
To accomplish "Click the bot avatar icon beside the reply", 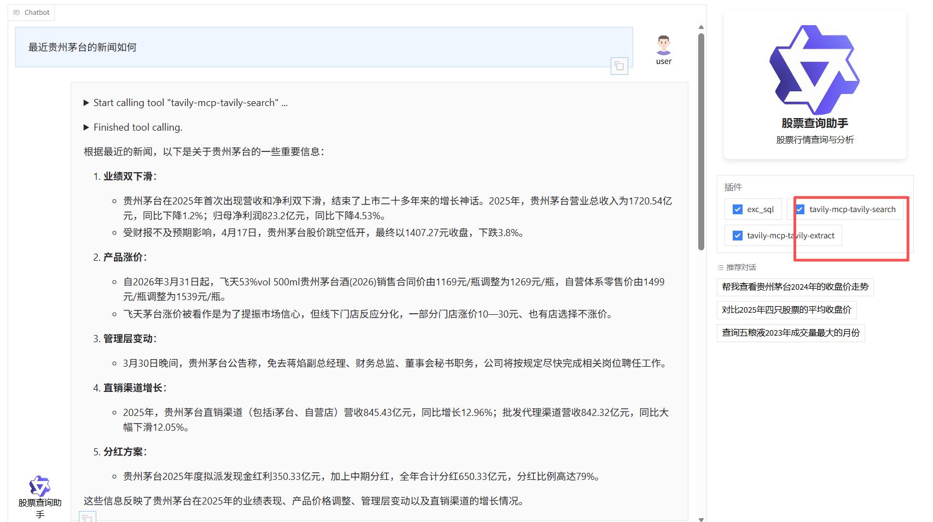I will click(39, 485).
